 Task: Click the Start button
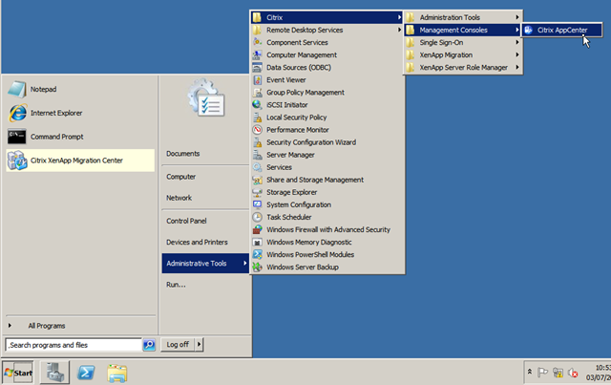click(x=18, y=373)
